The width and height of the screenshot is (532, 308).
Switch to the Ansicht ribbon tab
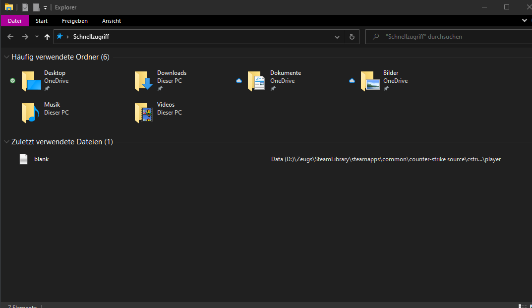coord(112,21)
